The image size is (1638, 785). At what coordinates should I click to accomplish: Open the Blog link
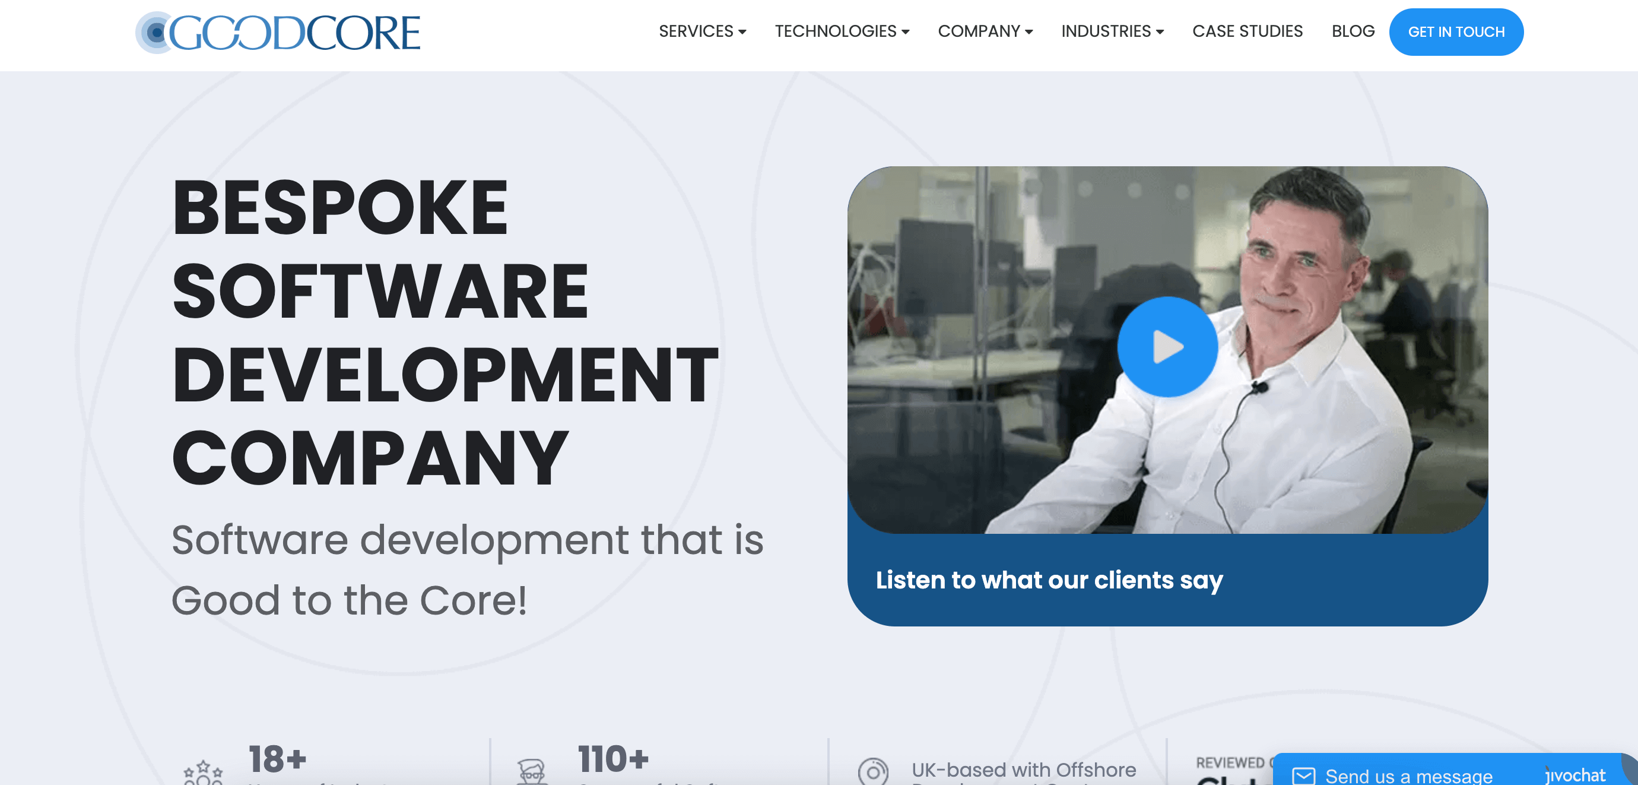point(1353,31)
